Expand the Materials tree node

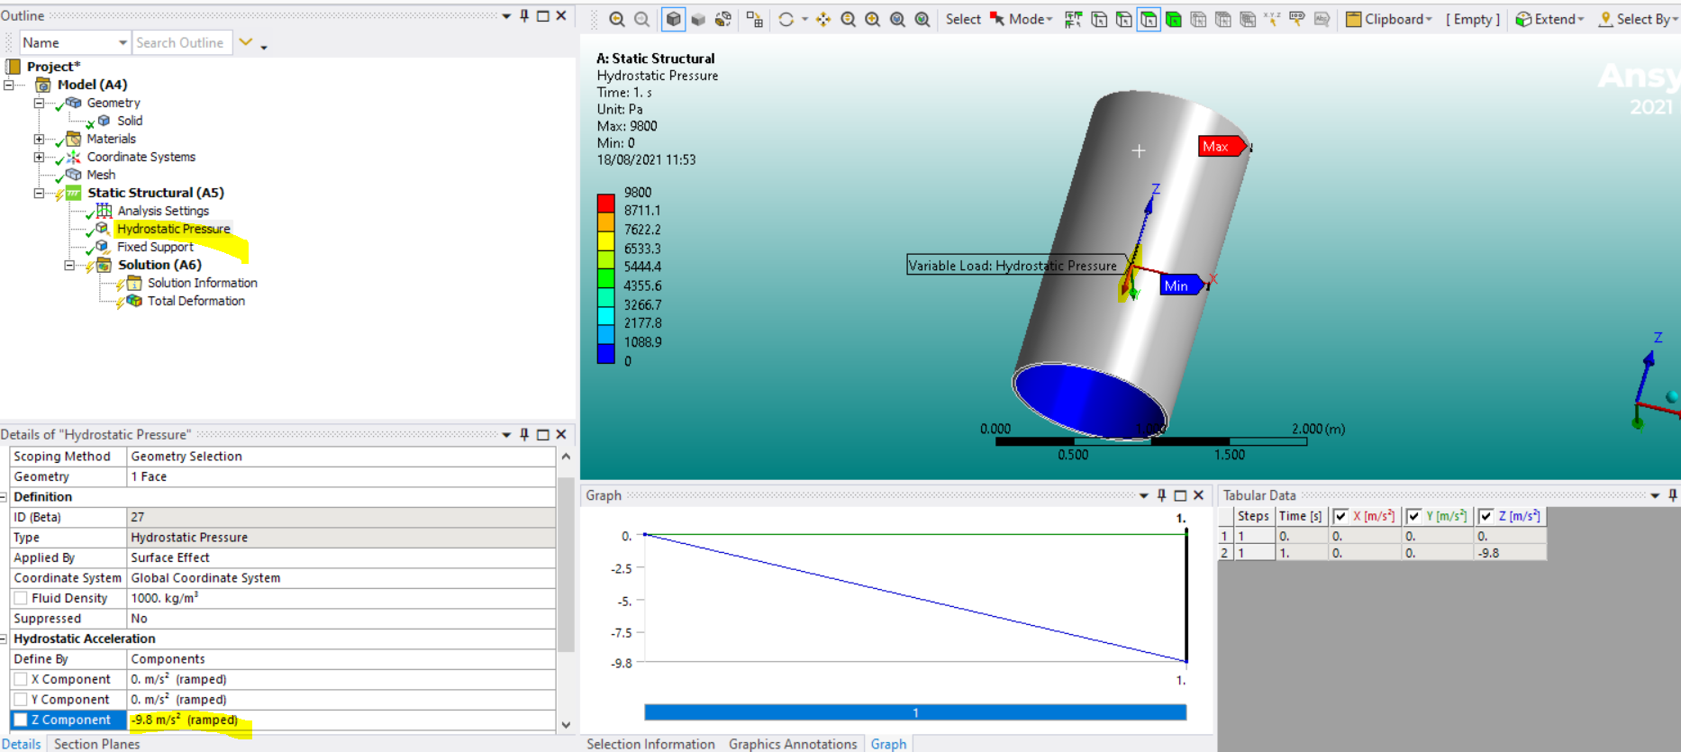39,139
